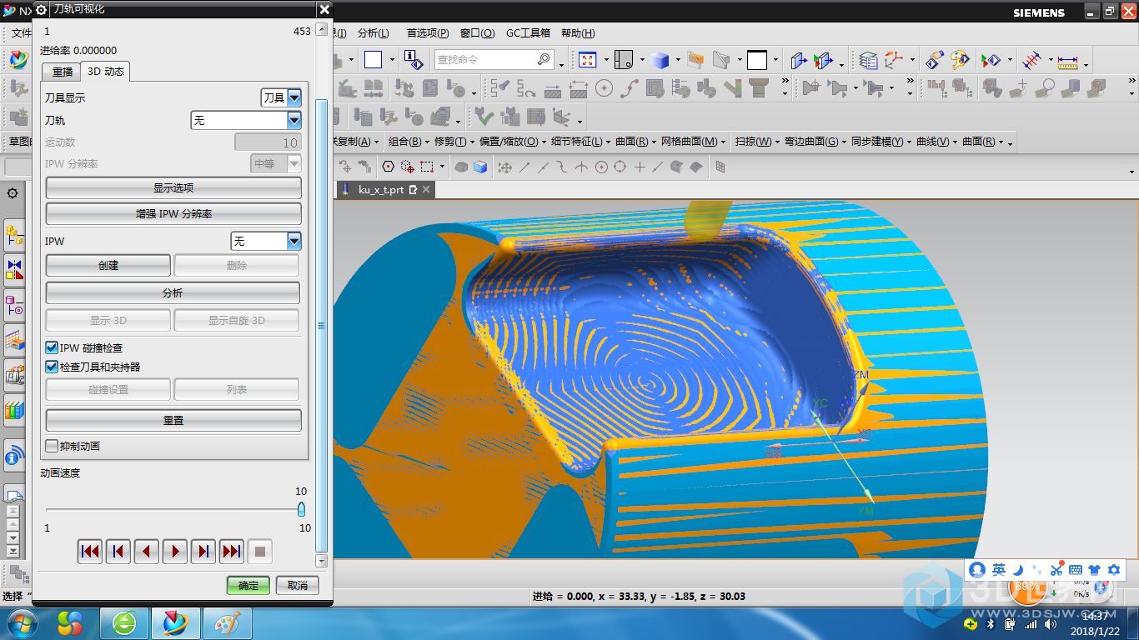Click the grid table icon in selection bar
Image resolution: width=1139 pixels, height=640 pixels.
720,167
